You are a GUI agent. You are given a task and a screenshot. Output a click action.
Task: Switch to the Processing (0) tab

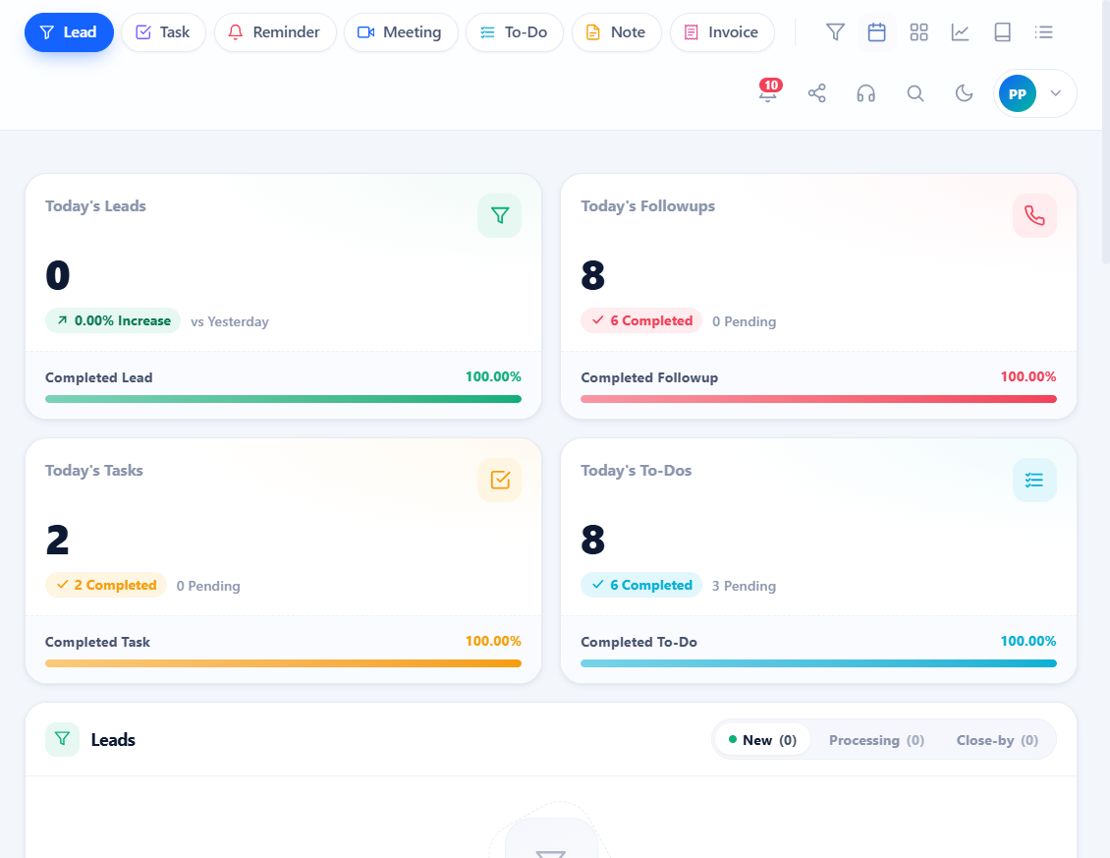tap(876, 740)
